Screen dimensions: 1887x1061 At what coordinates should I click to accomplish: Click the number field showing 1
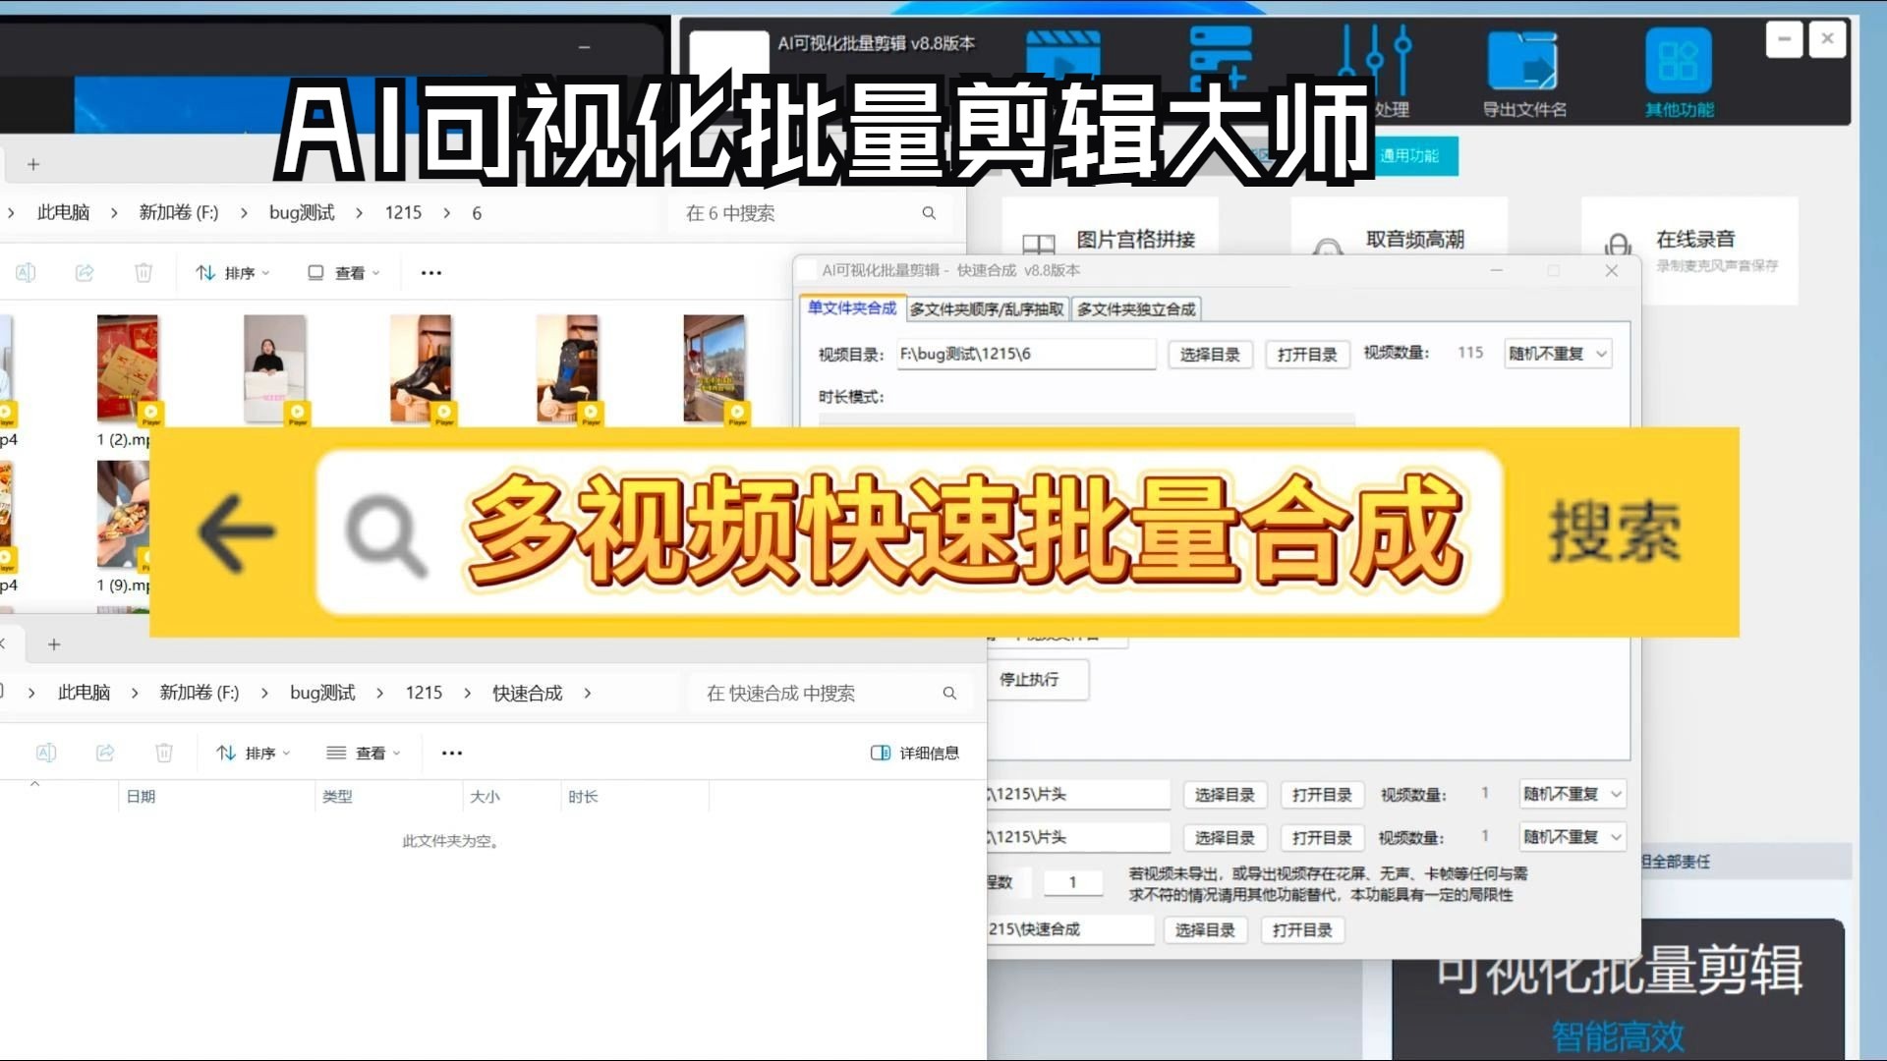(1072, 882)
